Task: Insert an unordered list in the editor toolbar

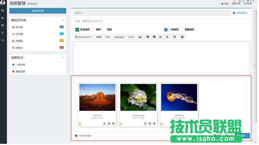Action: [148, 37]
